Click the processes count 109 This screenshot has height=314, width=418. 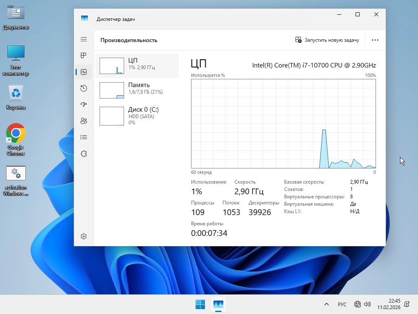click(x=198, y=212)
